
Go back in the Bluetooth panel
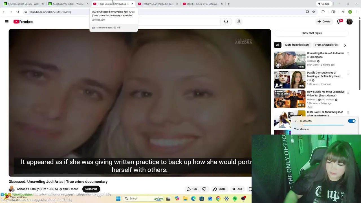(x=296, y=121)
